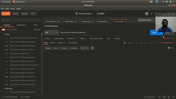Show the response Headers tab

pos(61,43)
